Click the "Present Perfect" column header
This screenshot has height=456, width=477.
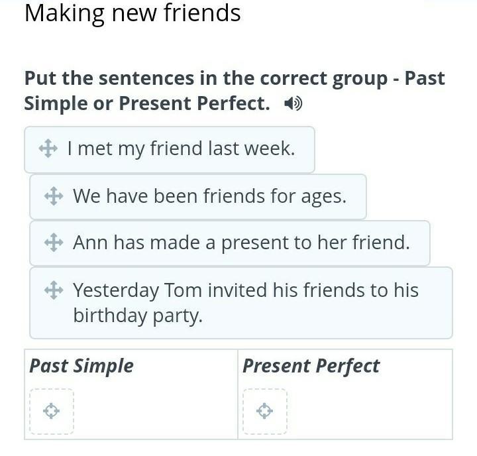[x=311, y=366]
